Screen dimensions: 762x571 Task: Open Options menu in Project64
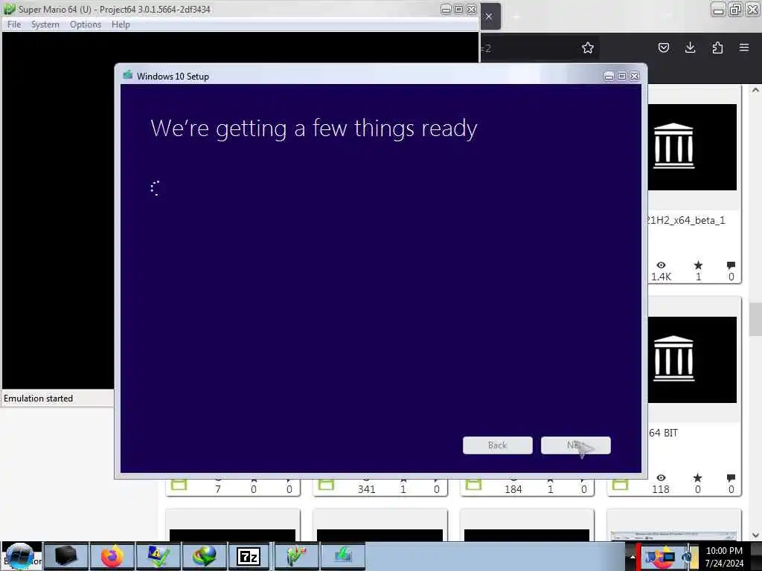click(86, 25)
